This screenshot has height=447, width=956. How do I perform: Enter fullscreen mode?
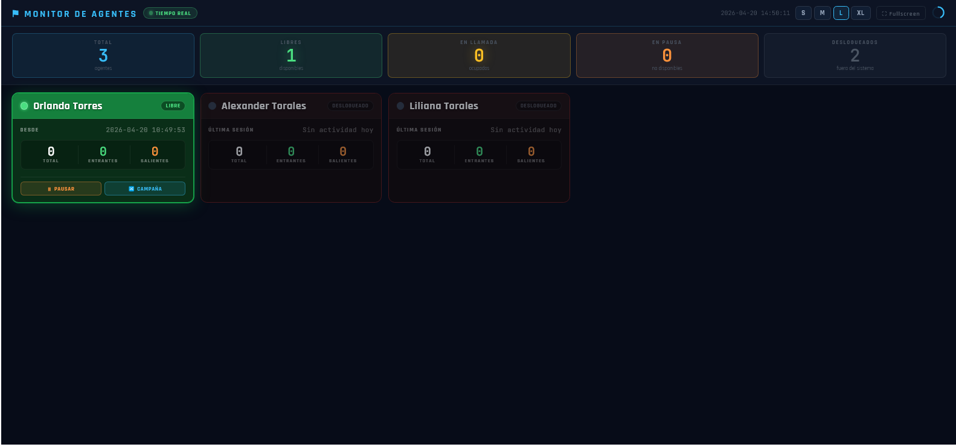[900, 13]
